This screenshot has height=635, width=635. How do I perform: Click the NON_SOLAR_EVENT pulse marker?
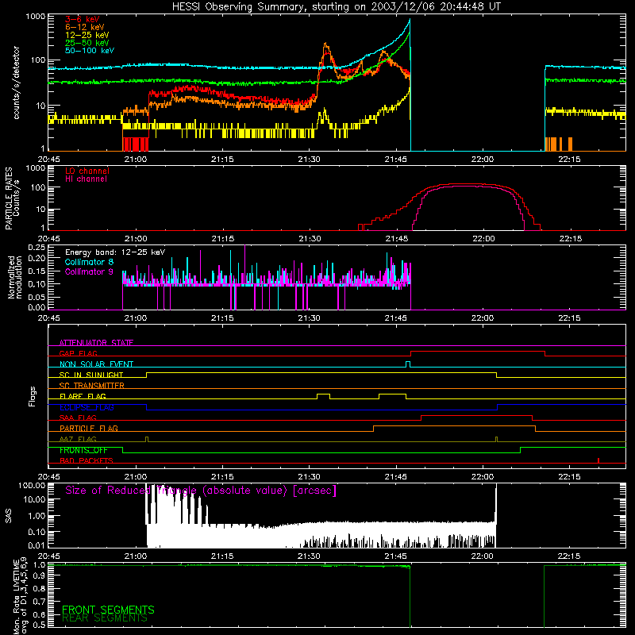point(408,364)
